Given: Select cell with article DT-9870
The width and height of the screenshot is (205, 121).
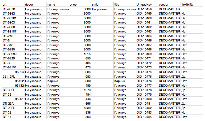Looking at the screenshot, I should tap(13, 9).
